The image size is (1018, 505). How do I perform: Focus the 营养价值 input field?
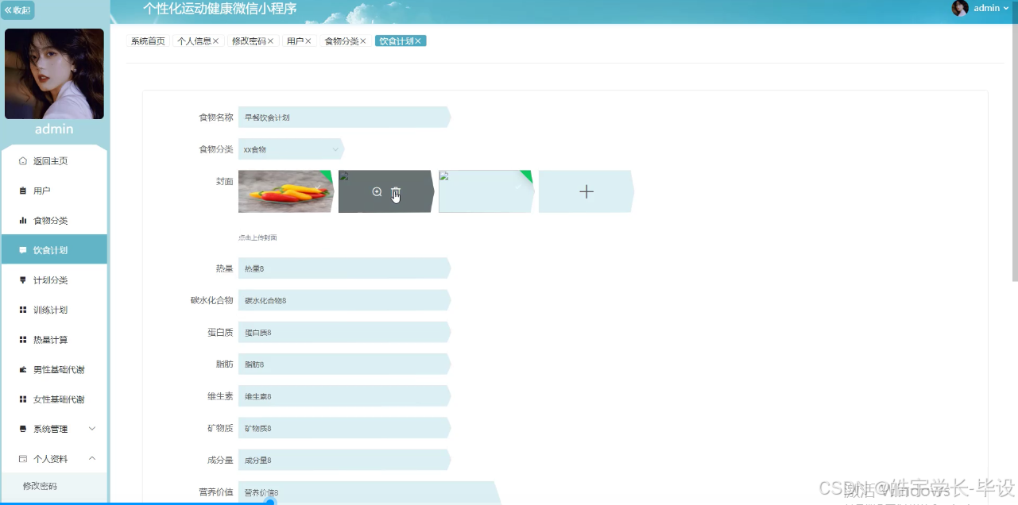click(370, 492)
